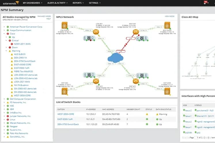Expand the Palo Alto Networks group
215x143 pixels.
click(4, 133)
